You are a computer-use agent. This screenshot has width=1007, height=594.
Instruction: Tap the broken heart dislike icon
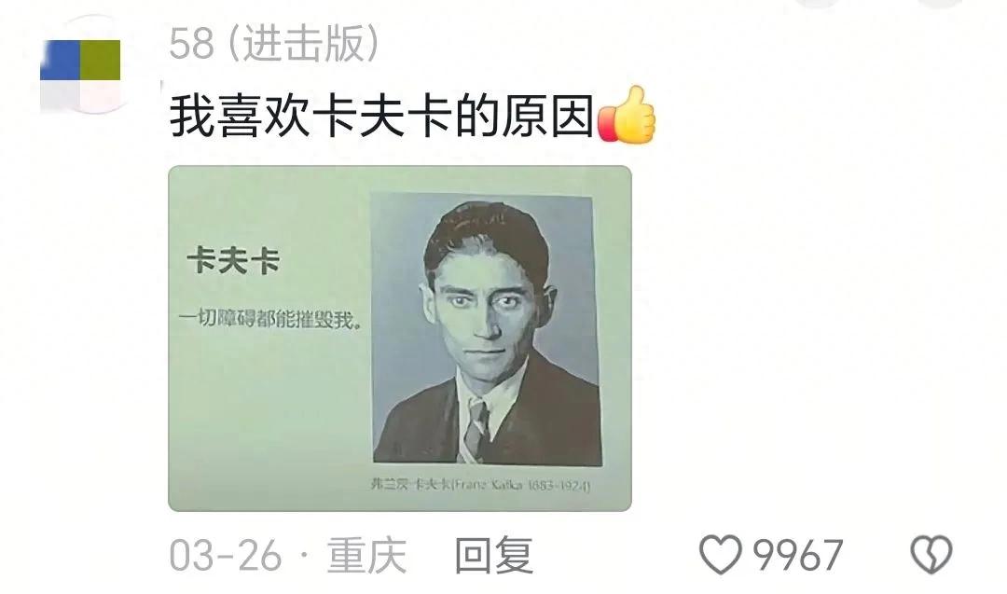pos(931,555)
